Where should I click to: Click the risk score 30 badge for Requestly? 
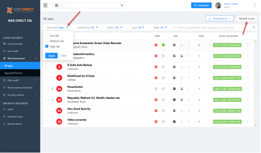pos(59,100)
